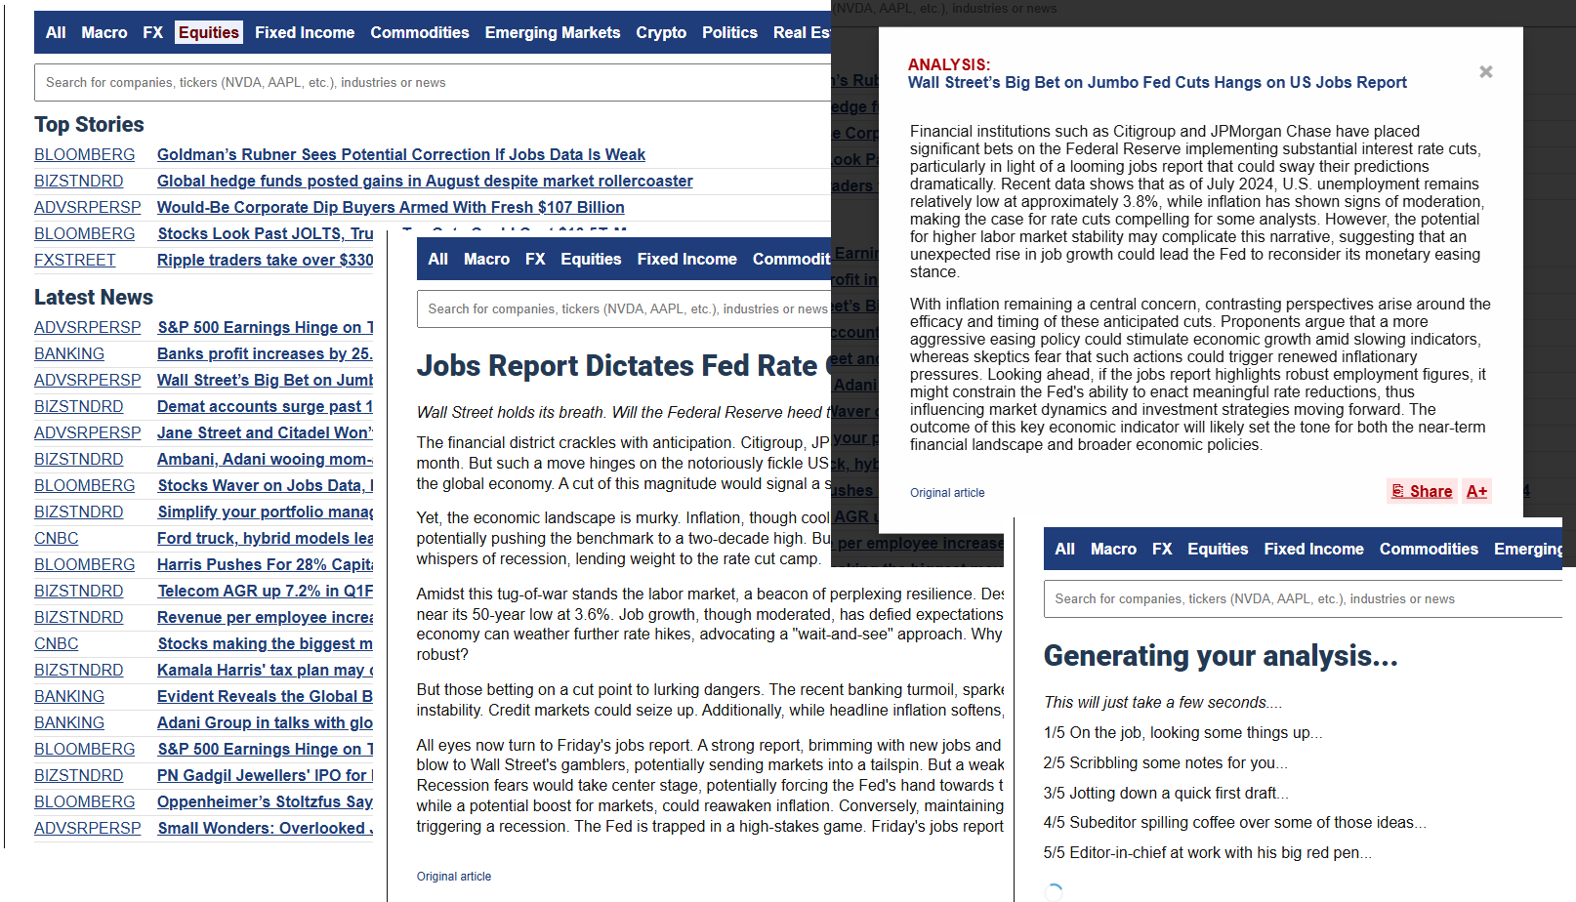Viewport: 1576px width, 902px height.
Task: Open Global hedge funds posted gains story
Action: click(424, 181)
